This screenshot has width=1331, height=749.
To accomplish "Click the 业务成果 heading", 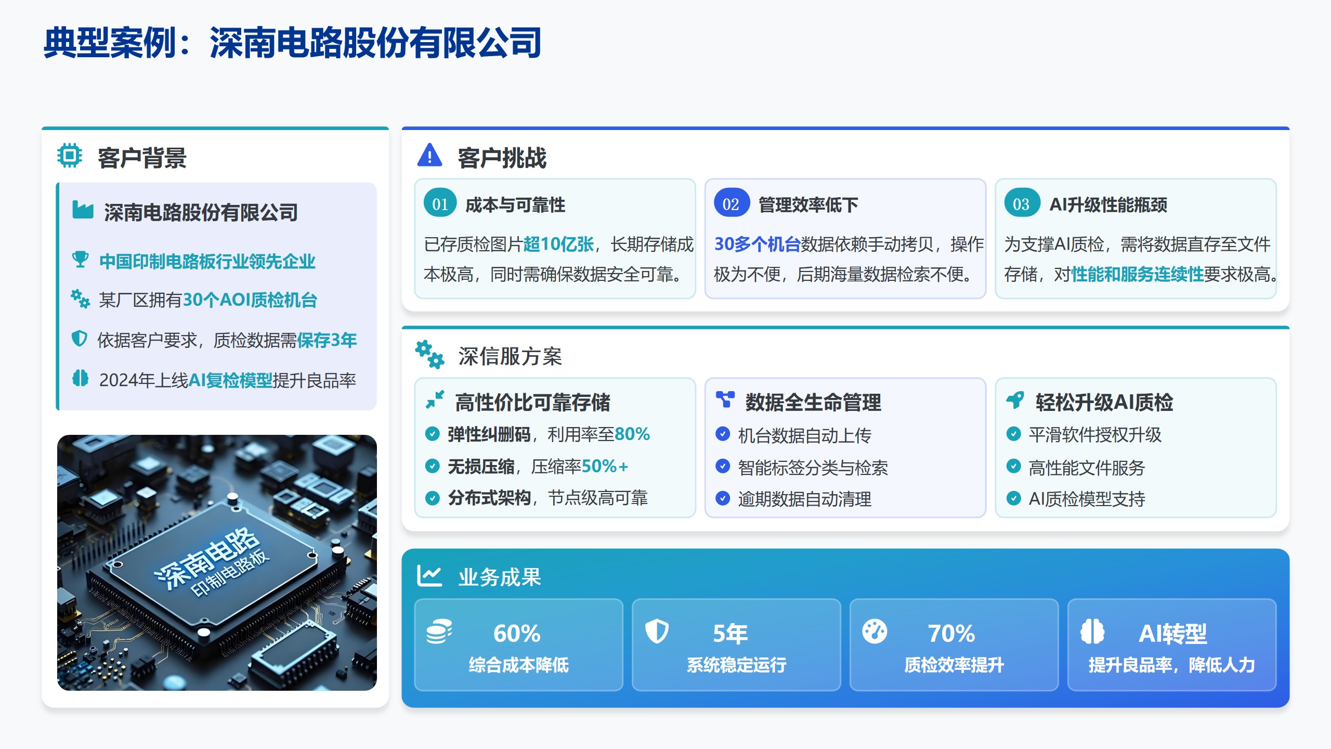I will tap(500, 577).
